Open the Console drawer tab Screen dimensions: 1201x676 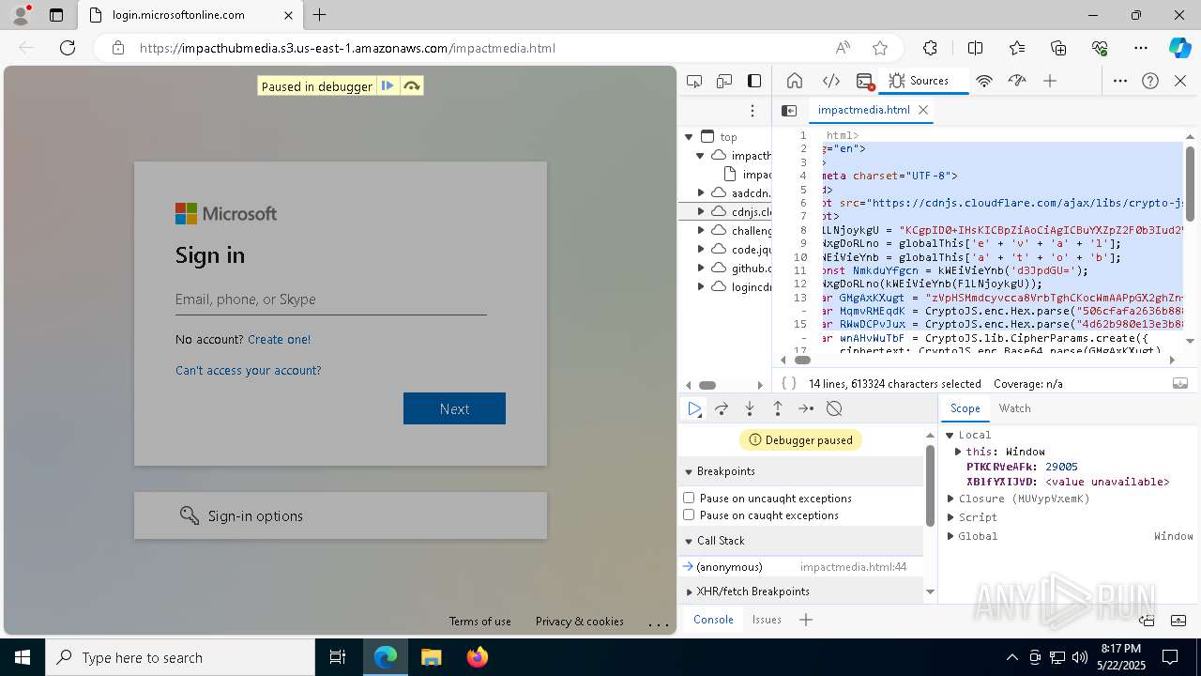pos(713,620)
